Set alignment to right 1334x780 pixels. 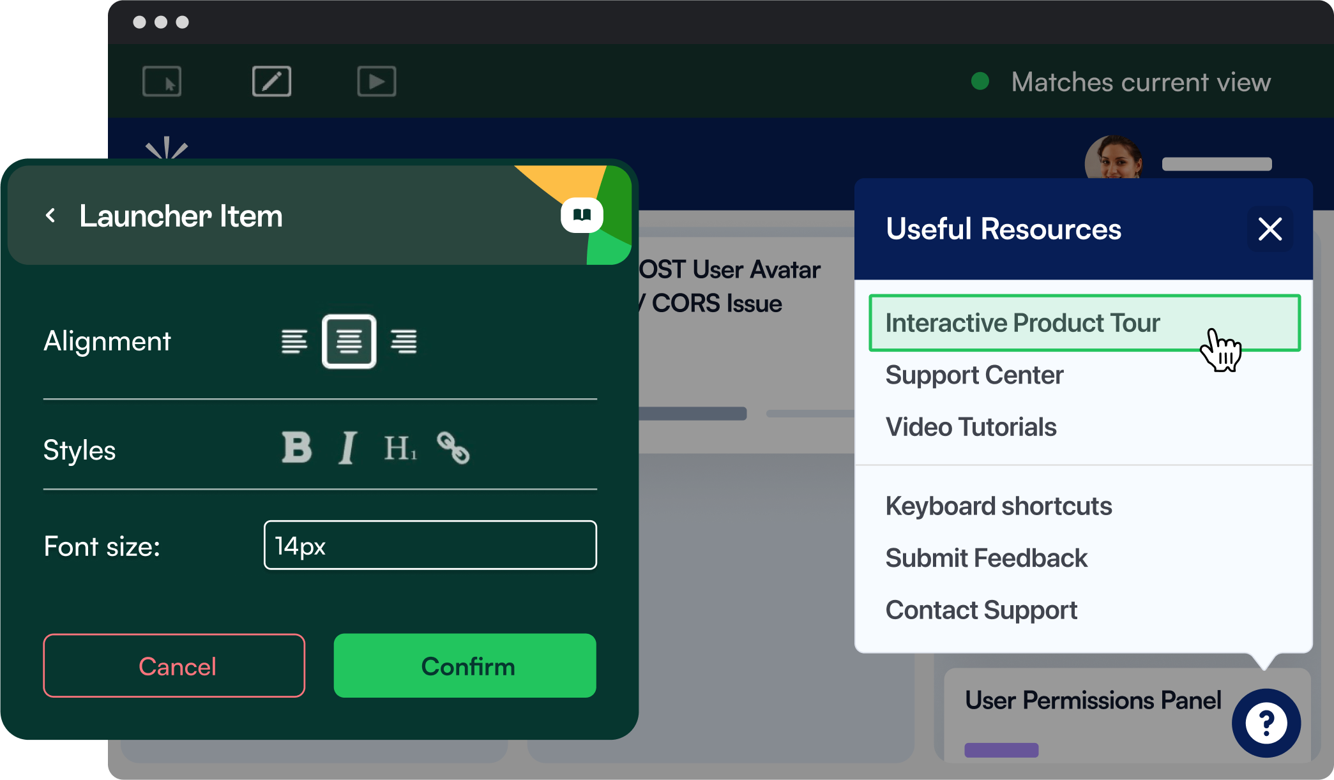click(x=404, y=341)
